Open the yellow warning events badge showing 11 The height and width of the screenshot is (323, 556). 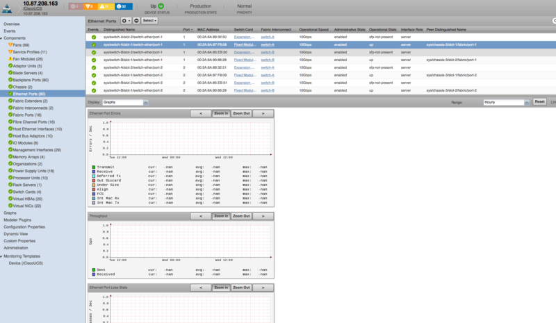(105, 6)
